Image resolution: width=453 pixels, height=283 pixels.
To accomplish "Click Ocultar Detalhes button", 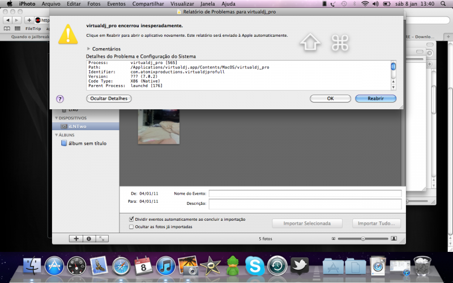I will coord(109,98).
